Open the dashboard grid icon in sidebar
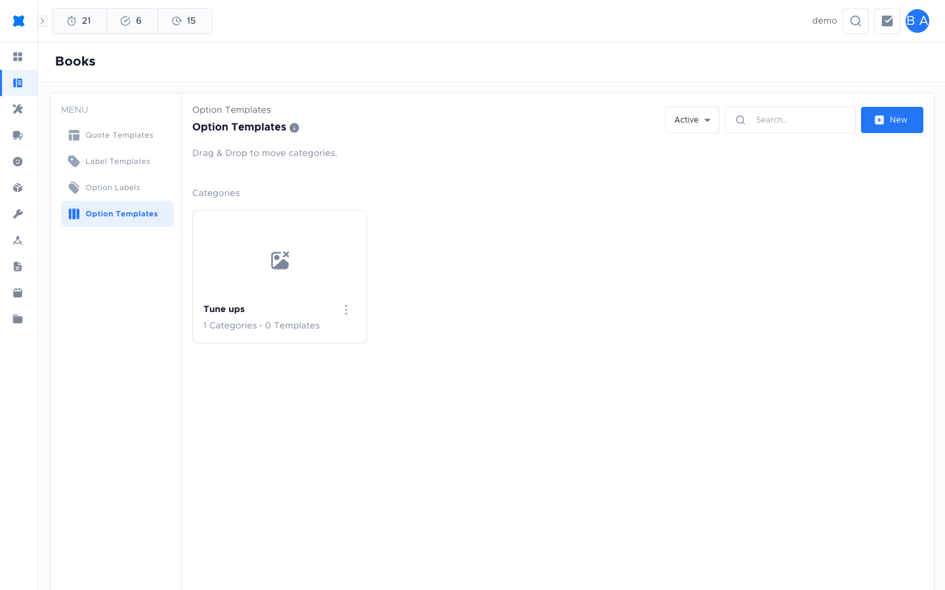This screenshot has width=945, height=590. click(18, 57)
